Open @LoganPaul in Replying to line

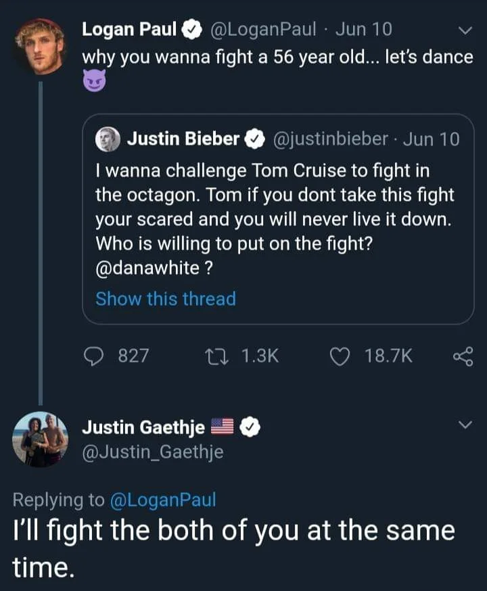pos(162,500)
